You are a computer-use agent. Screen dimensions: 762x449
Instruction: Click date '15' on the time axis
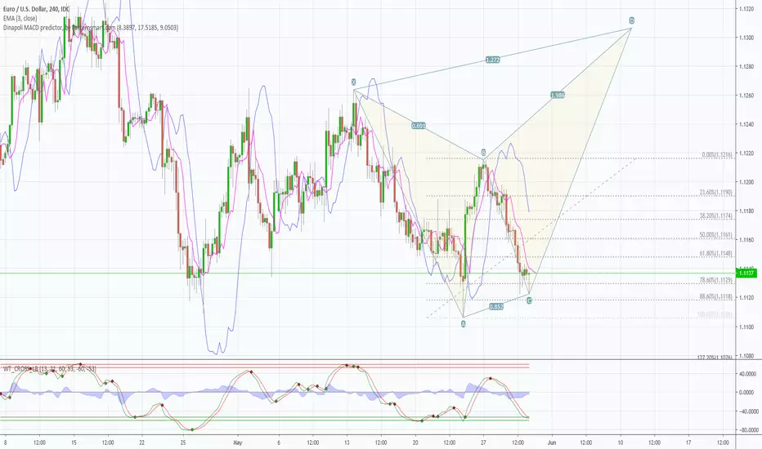pos(74,442)
